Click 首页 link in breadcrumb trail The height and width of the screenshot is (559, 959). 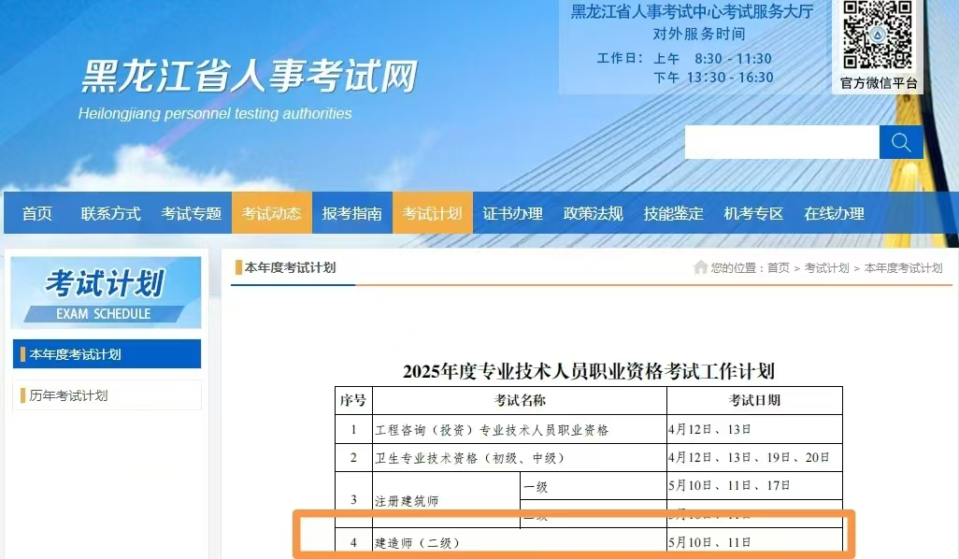click(x=778, y=268)
